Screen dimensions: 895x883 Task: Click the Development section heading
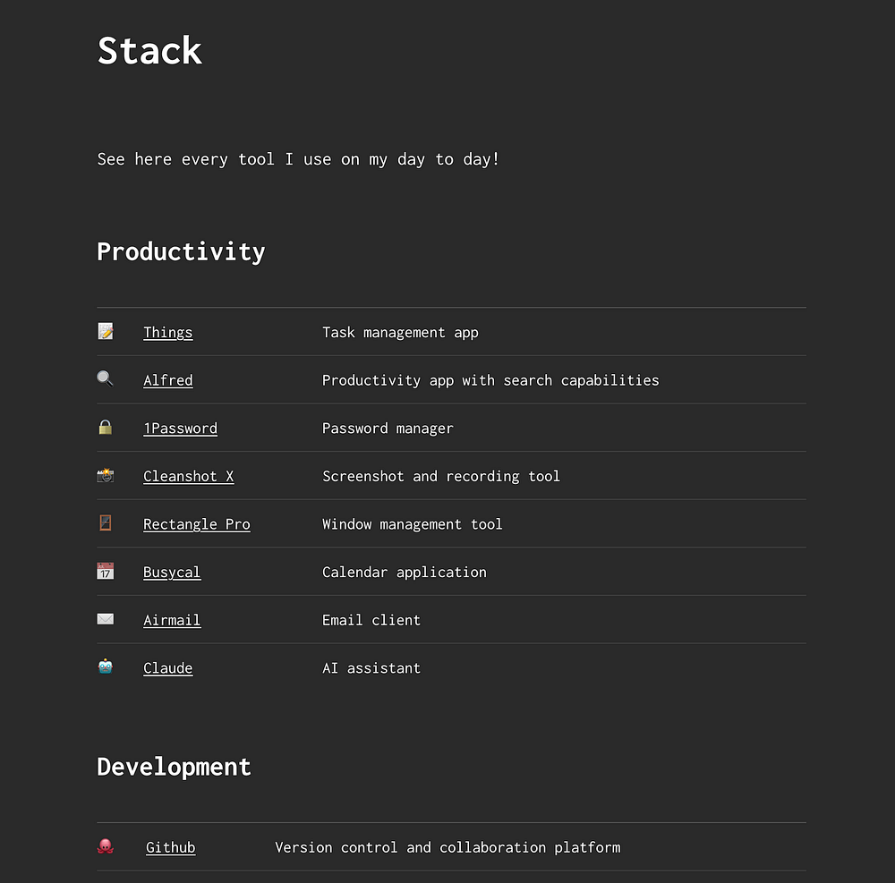pyautogui.click(x=174, y=767)
